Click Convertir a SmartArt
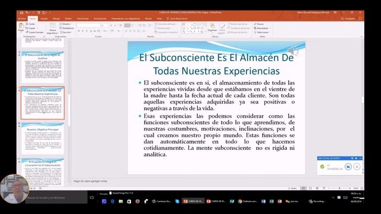The image size is (381, 214). [x=166, y=32]
